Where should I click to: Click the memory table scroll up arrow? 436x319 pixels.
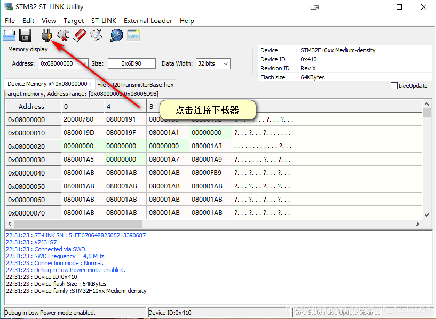pos(426,104)
